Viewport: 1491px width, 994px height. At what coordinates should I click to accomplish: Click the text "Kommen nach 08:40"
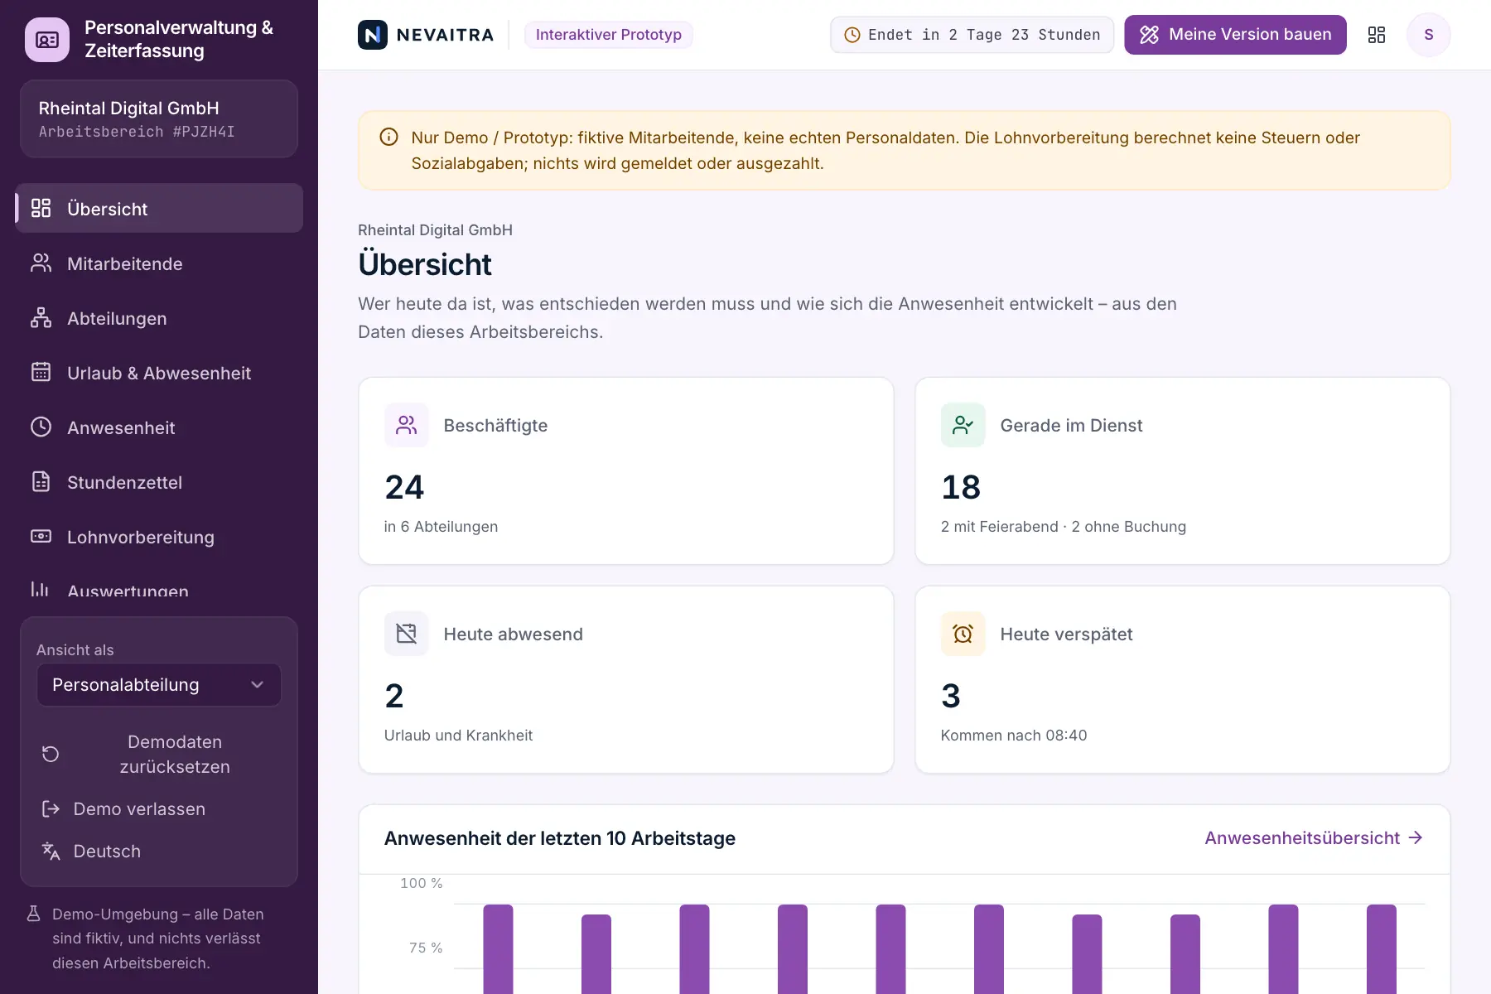1014,736
